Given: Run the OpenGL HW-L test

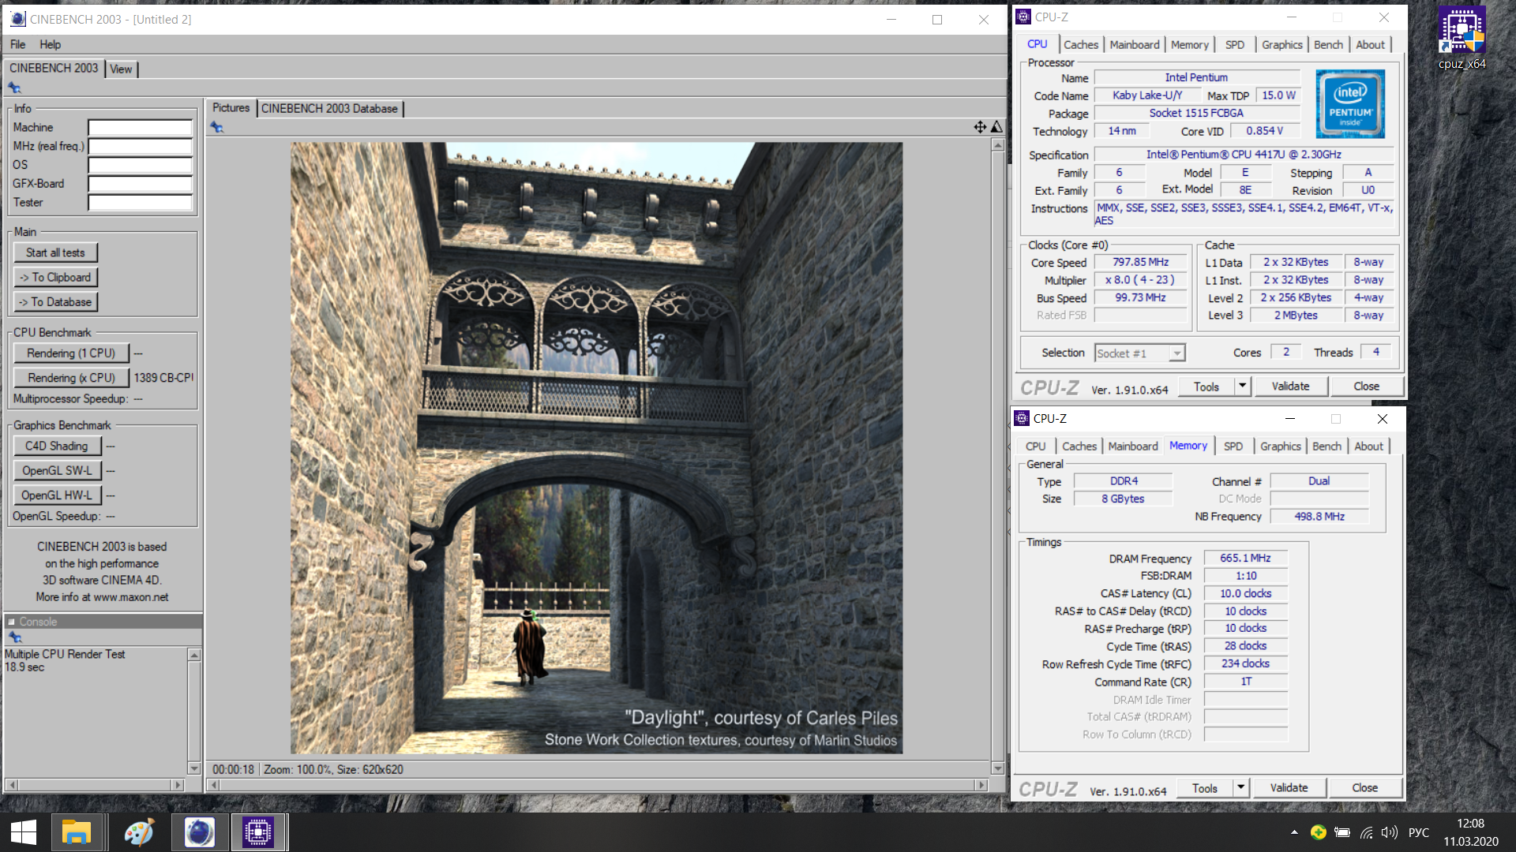Looking at the screenshot, I should (x=57, y=495).
